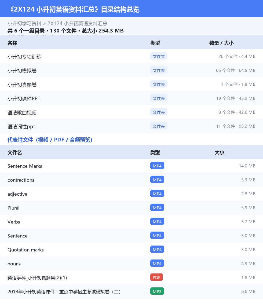Click the red PDF badge
The width and height of the screenshot is (263, 307).
[x=157, y=277]
